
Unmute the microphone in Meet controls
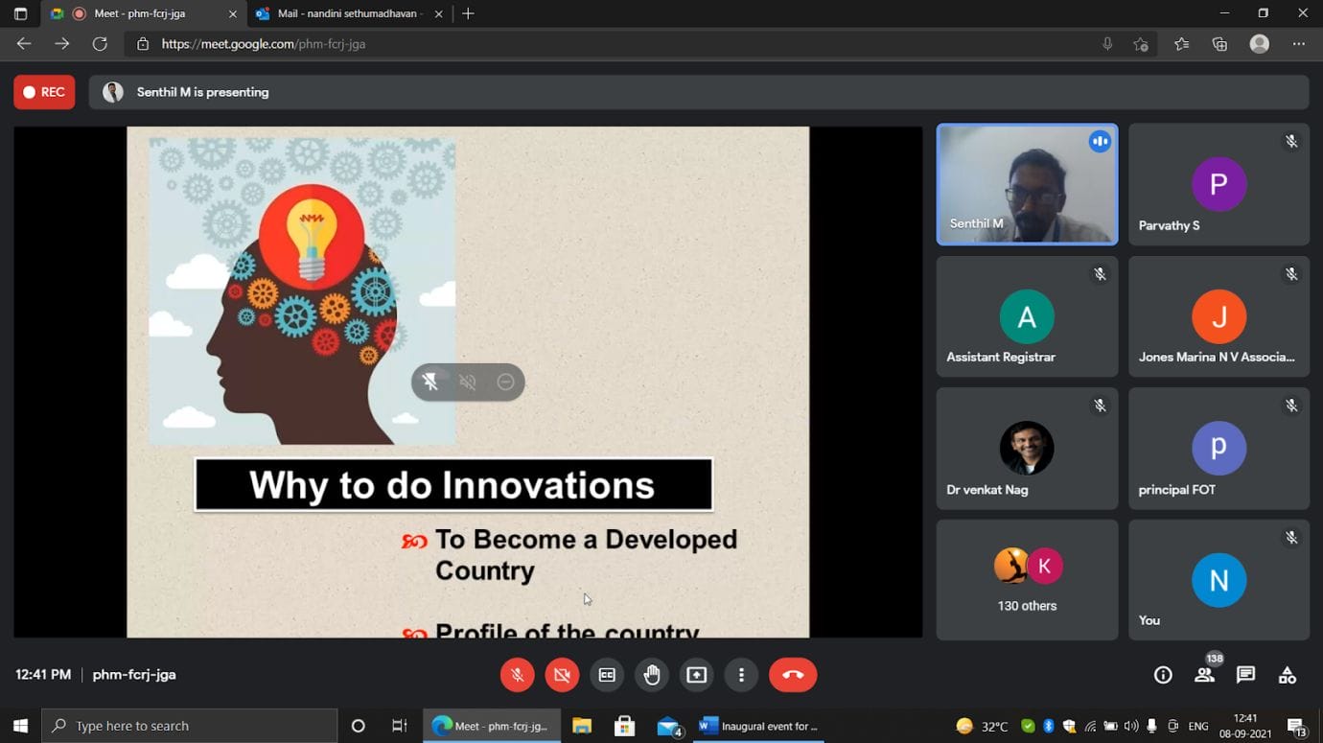coord(517,675)
